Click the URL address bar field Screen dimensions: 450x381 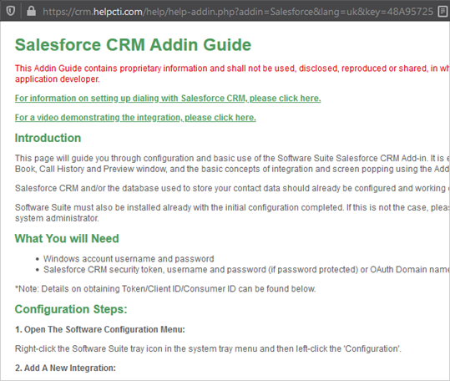[238, 12]
